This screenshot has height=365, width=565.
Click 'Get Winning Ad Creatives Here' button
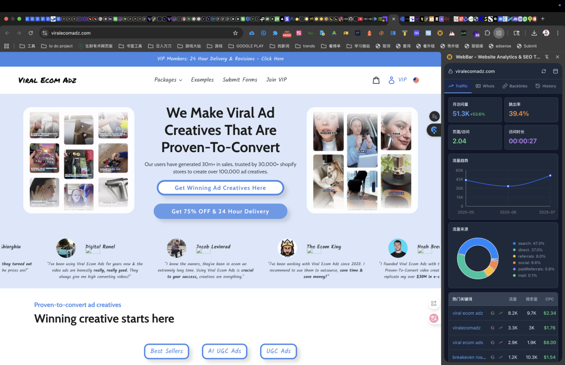coord(220,188)
